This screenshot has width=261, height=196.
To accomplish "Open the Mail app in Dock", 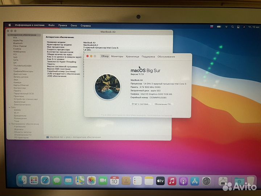I will (68, 180).
